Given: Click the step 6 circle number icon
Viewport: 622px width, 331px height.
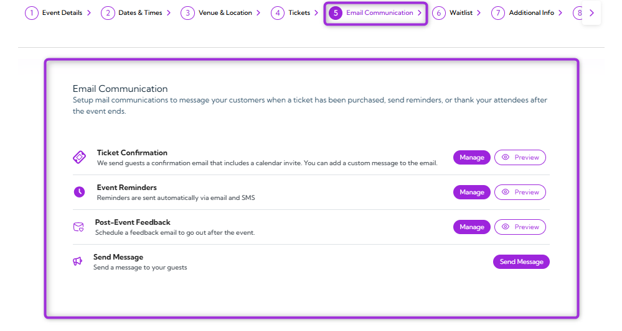Looking at the screenshot, I should click(x=439, y=13).
